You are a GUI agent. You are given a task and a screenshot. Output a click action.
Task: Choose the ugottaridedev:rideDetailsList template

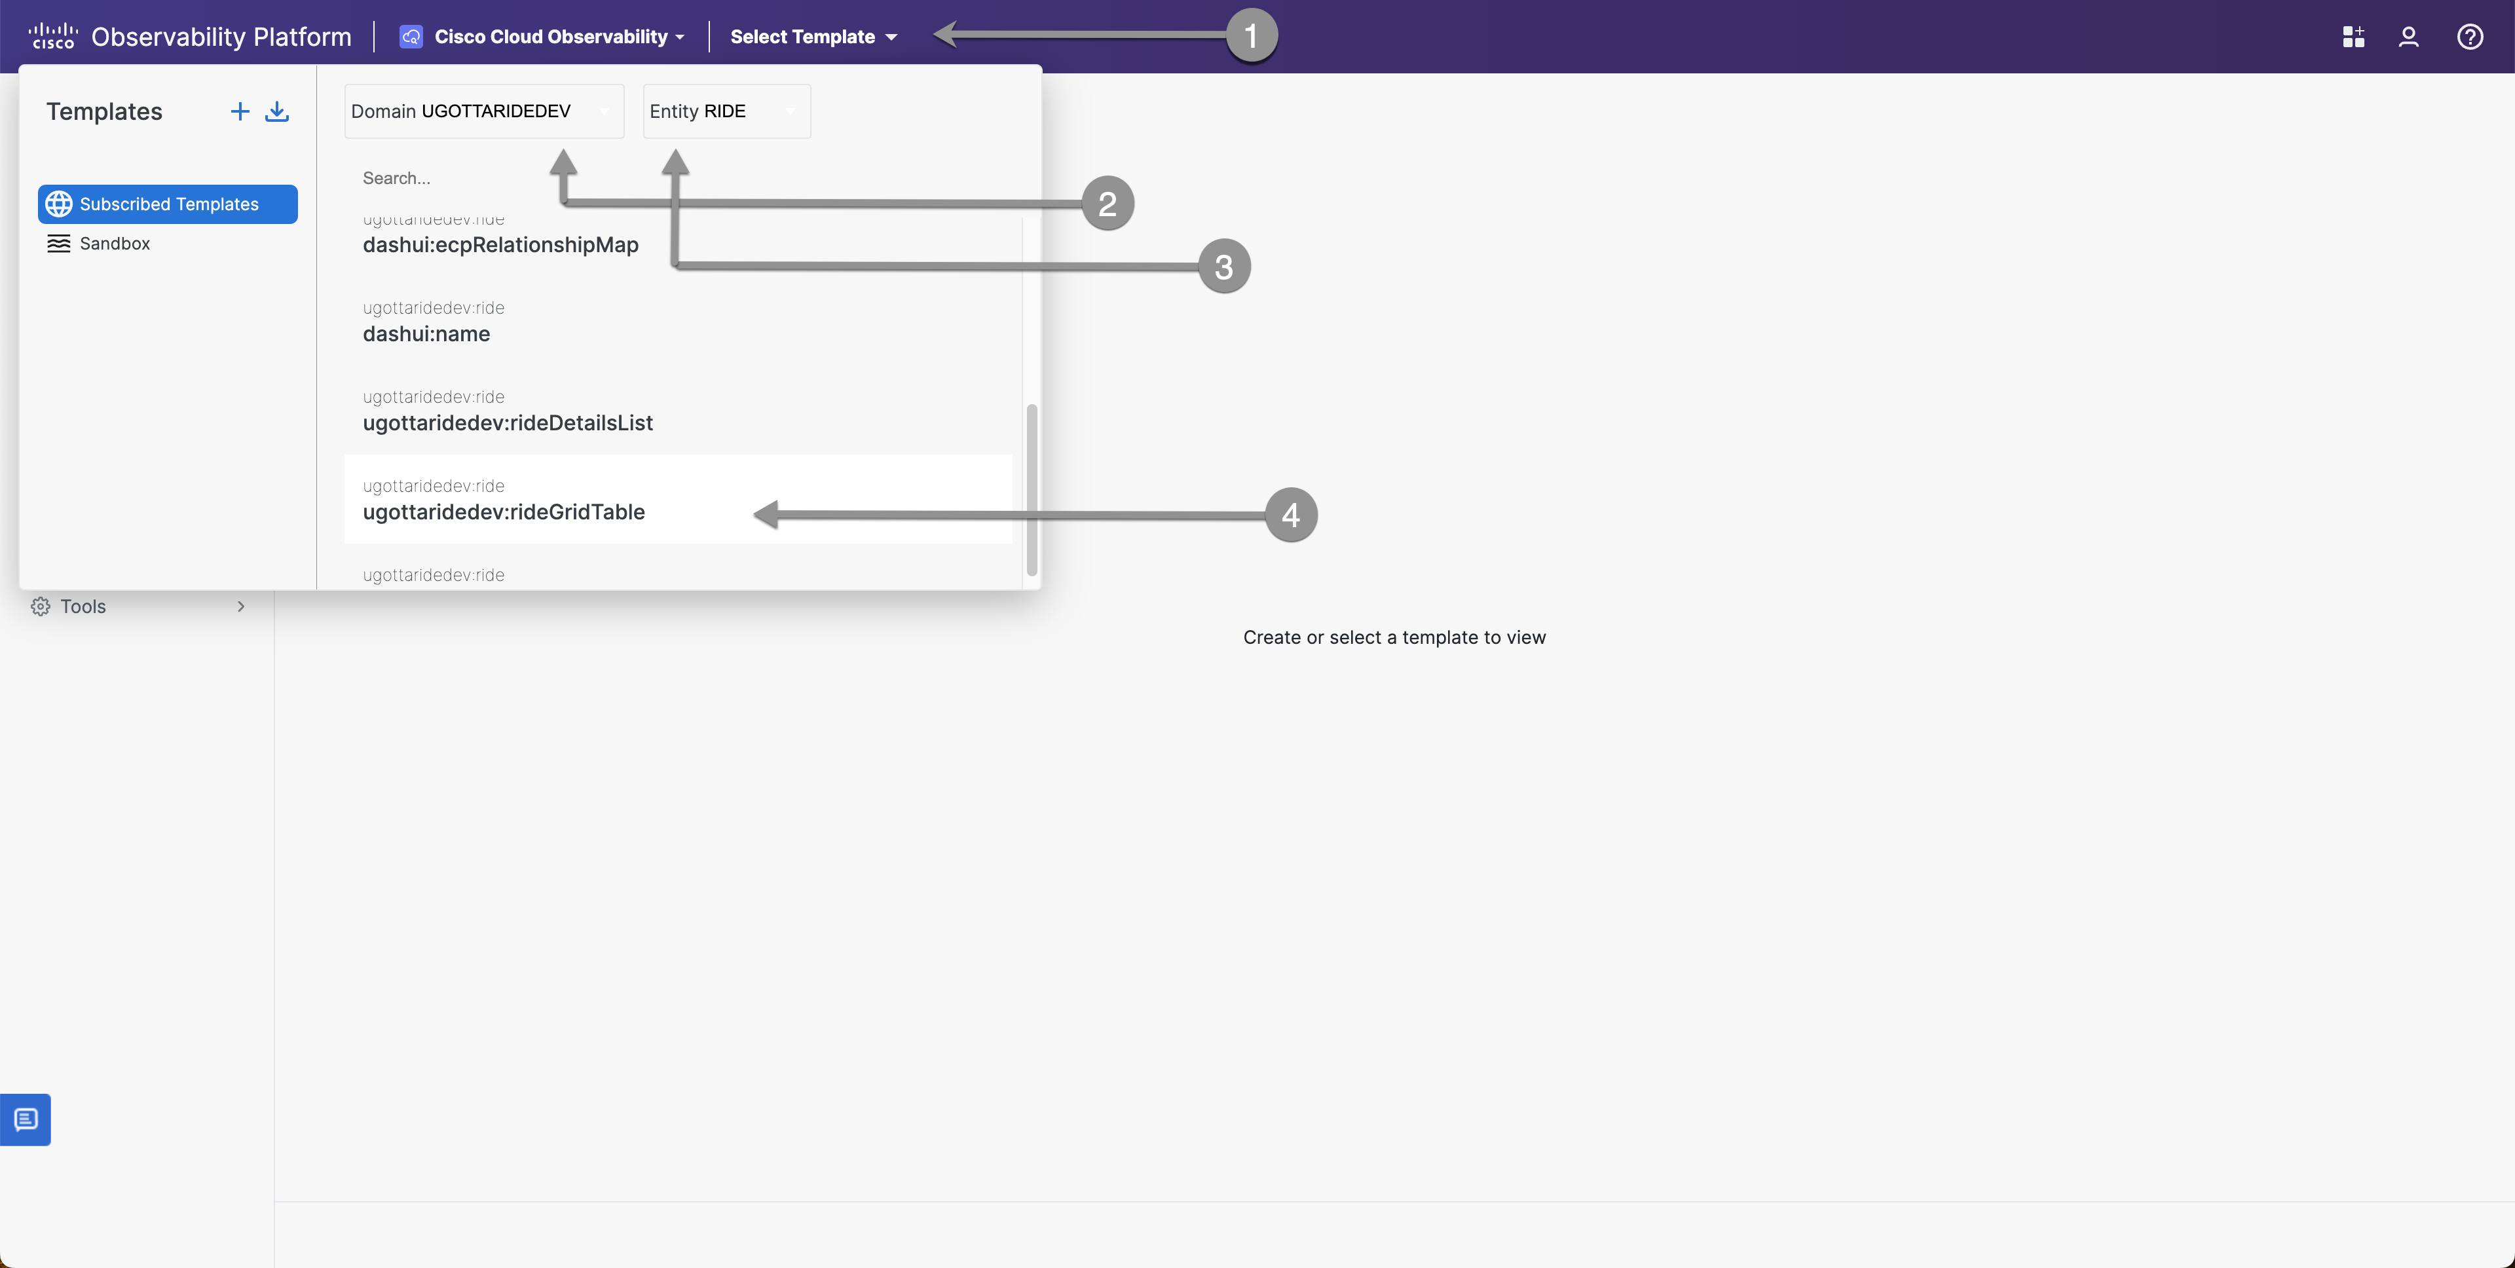[x=508, y=422]
